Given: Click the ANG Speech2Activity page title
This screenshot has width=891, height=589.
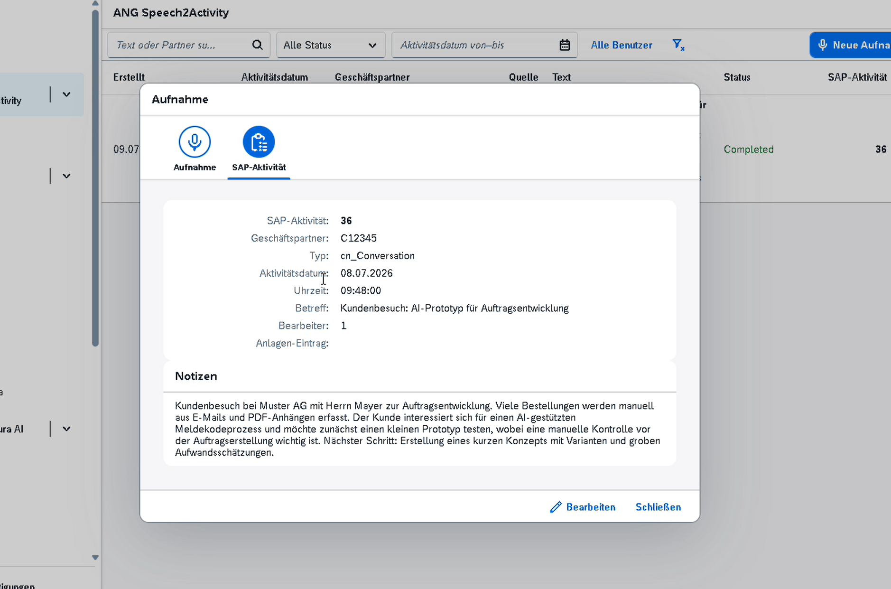Looking at the screenshot, I should 171,13.
